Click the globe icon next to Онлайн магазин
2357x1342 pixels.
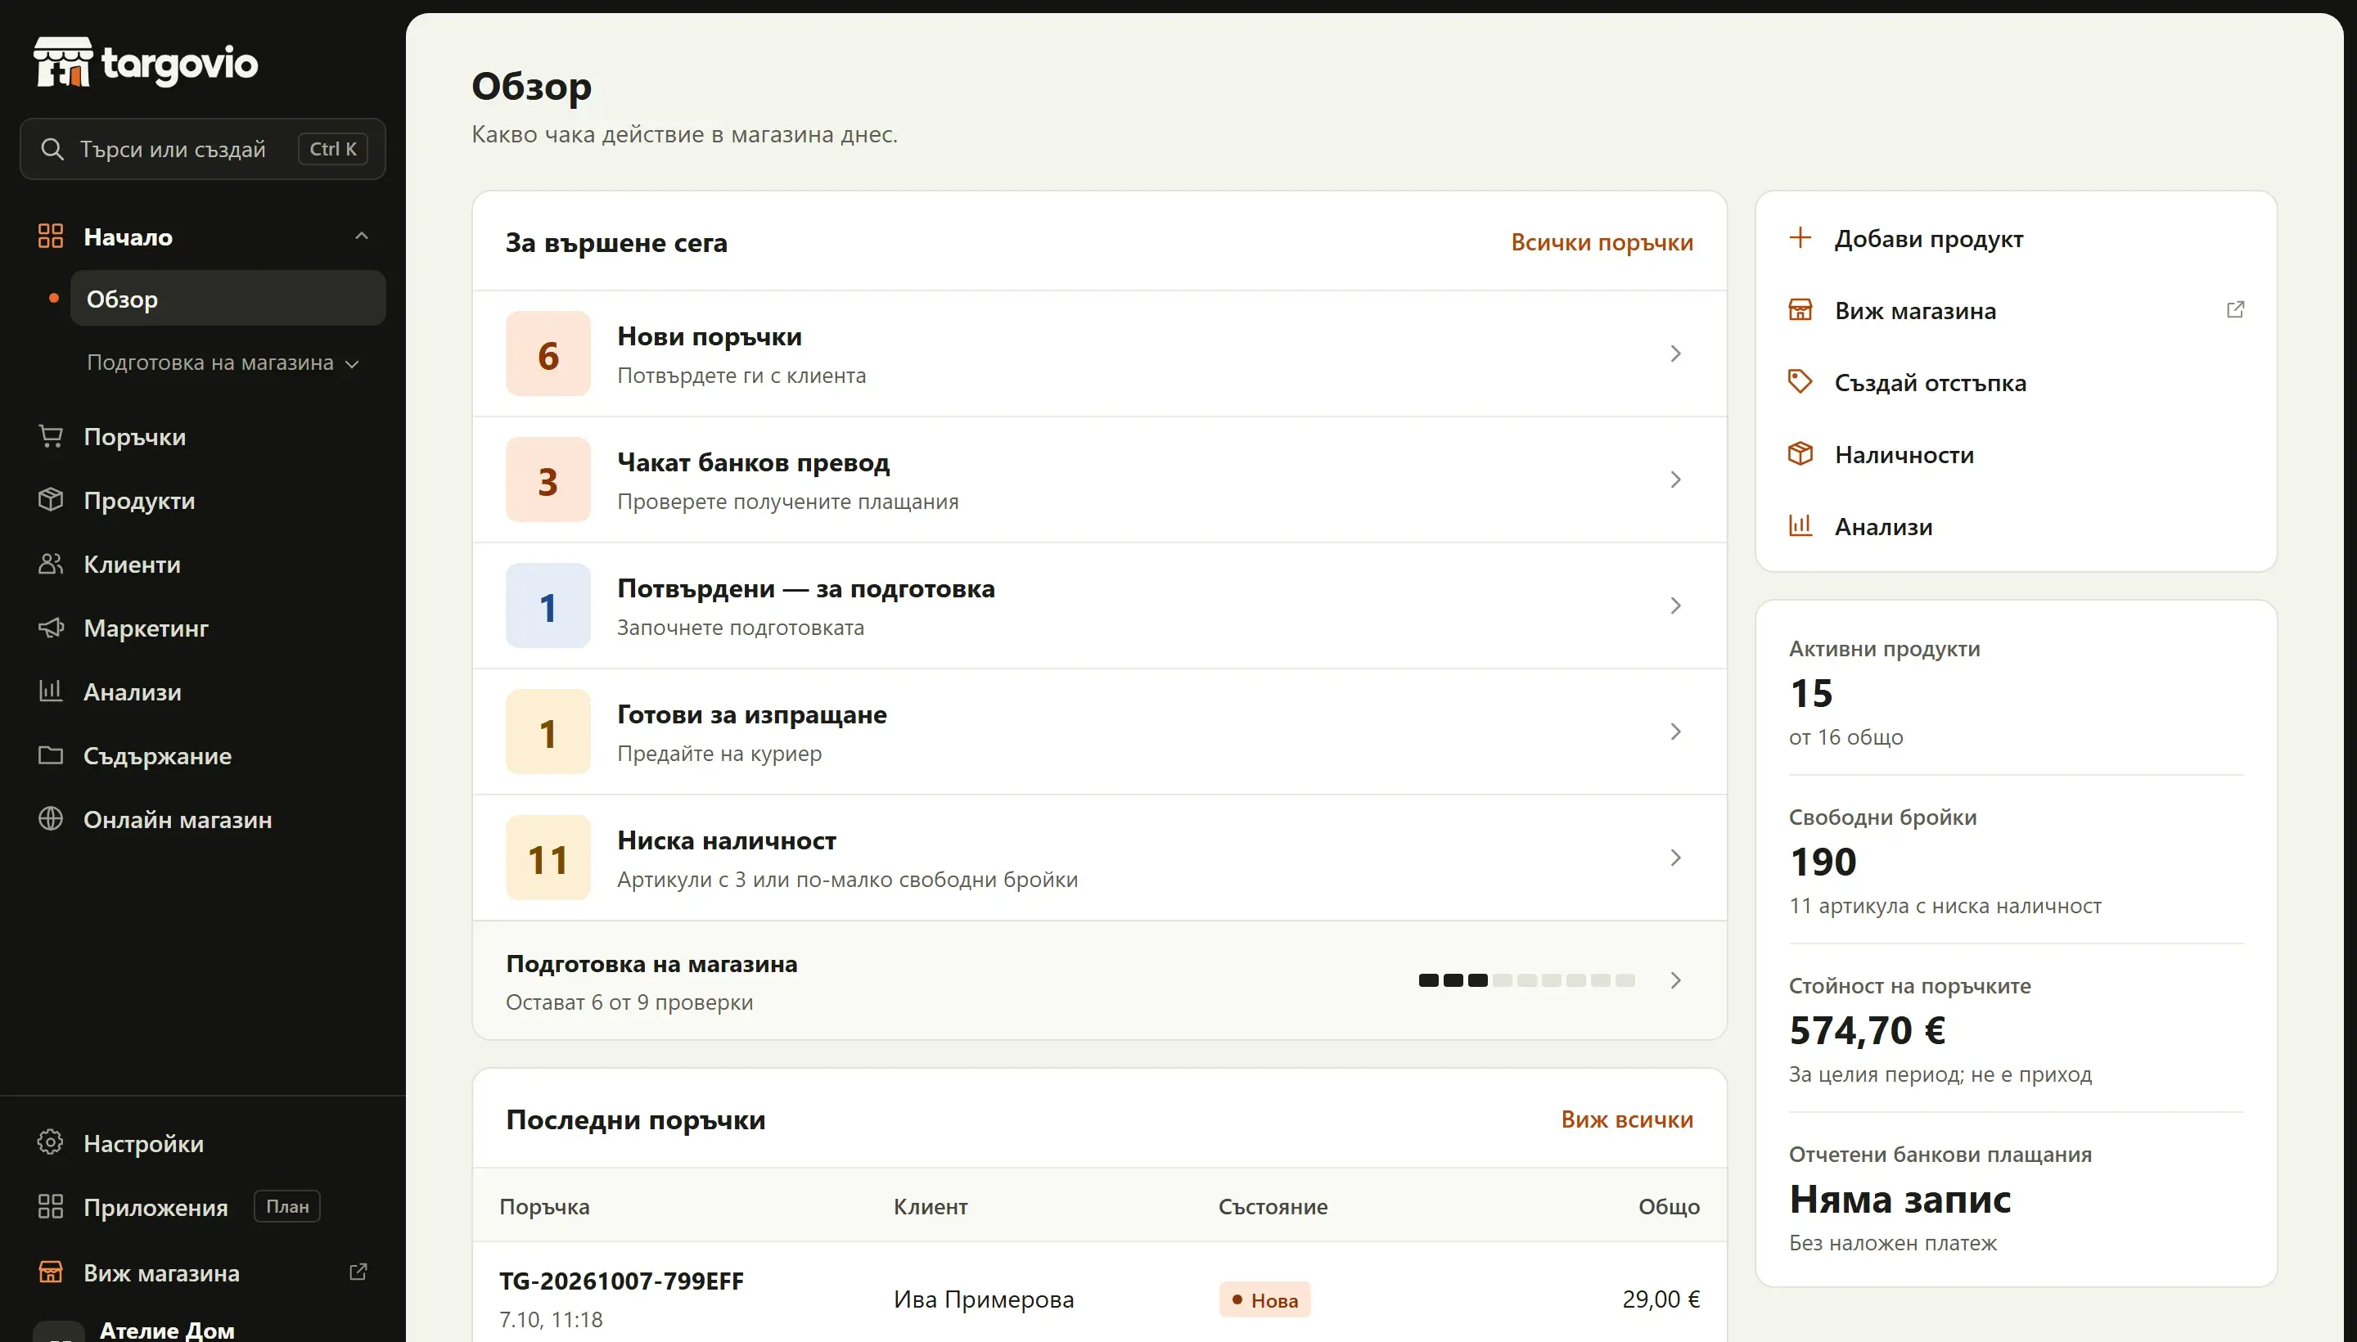click(51, 818)
